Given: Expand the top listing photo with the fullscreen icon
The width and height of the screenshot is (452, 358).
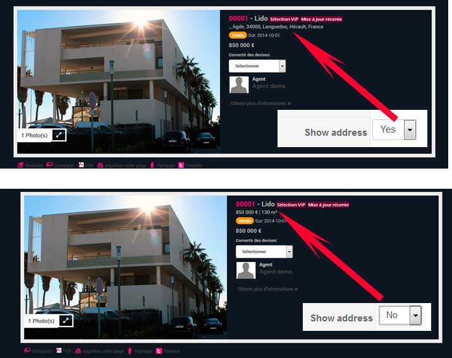Looking at the screenshot, I should coord(59,135).
